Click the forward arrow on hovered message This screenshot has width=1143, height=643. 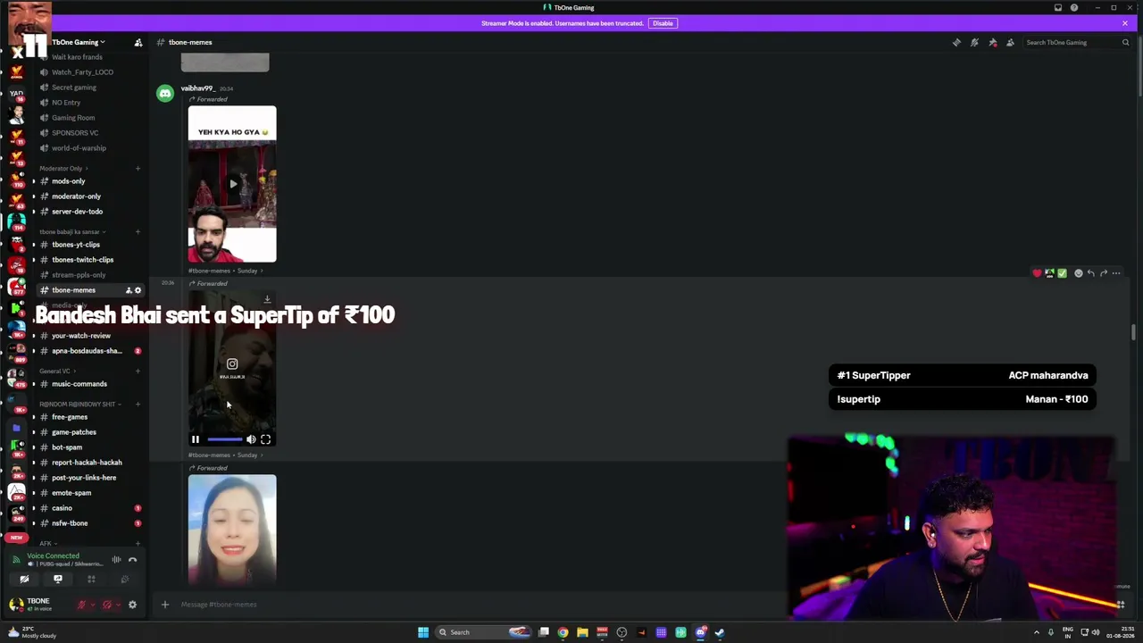point(1104,273)
